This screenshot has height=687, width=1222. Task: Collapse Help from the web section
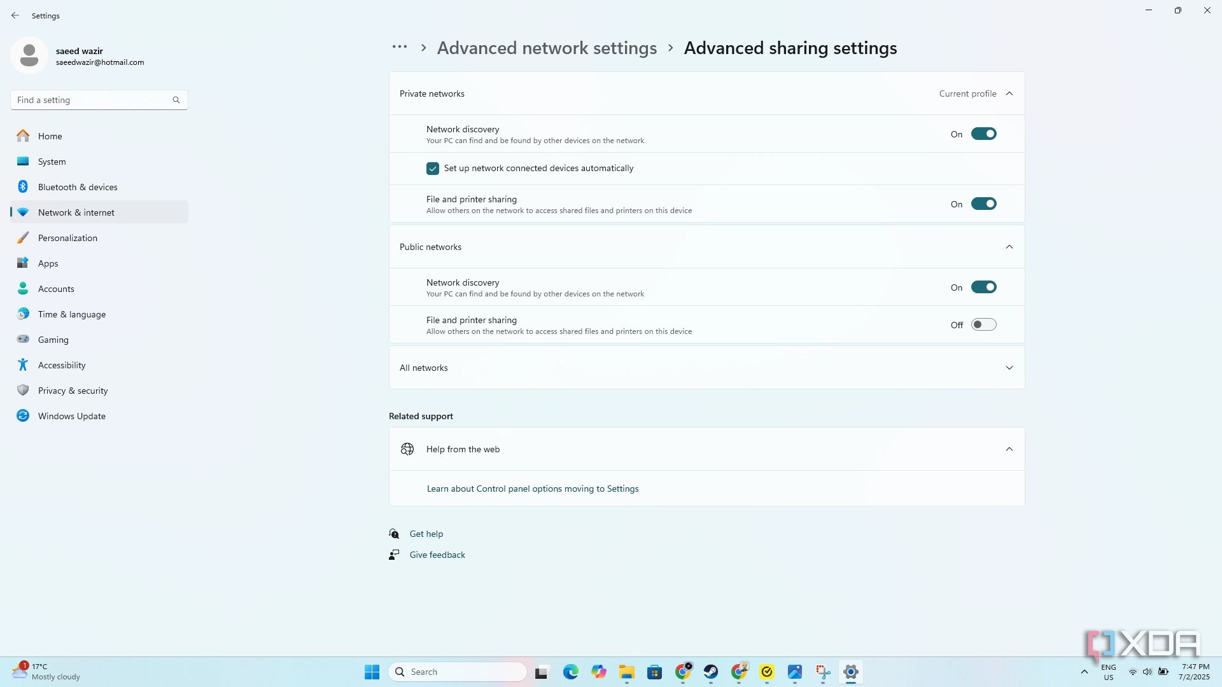(x=1009, y=449)
